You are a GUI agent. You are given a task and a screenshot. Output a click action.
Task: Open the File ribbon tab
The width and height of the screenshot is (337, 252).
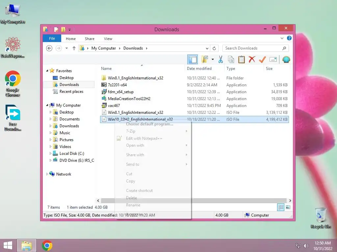click(52, 38)
